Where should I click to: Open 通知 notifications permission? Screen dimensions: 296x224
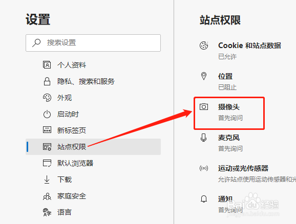(225, 199)
